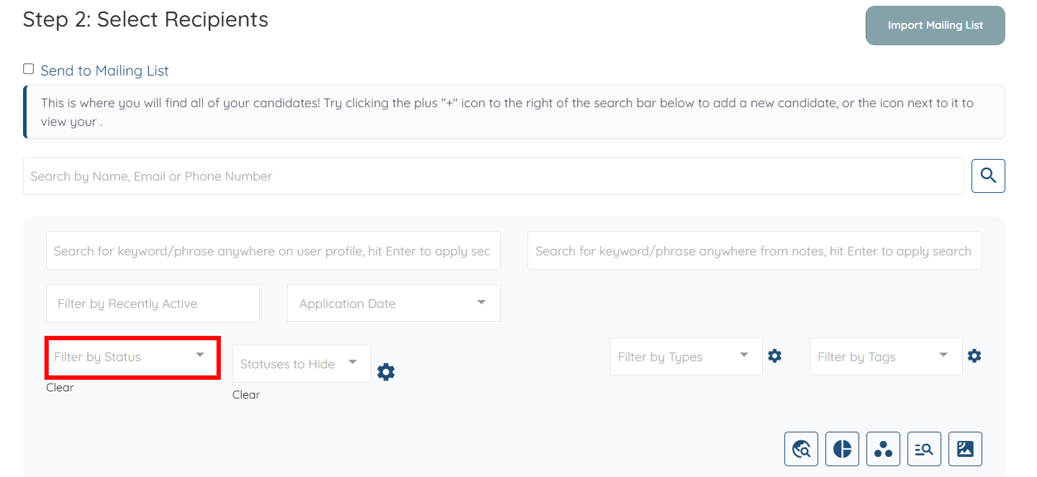Click the pie chart icon
1037x477 pixels.
(842, 449)
